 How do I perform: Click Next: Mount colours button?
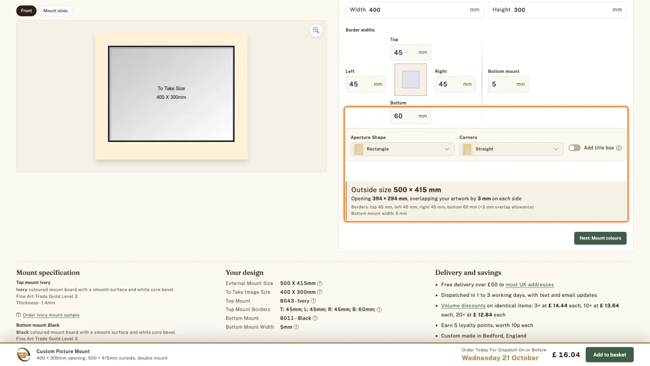600,238
